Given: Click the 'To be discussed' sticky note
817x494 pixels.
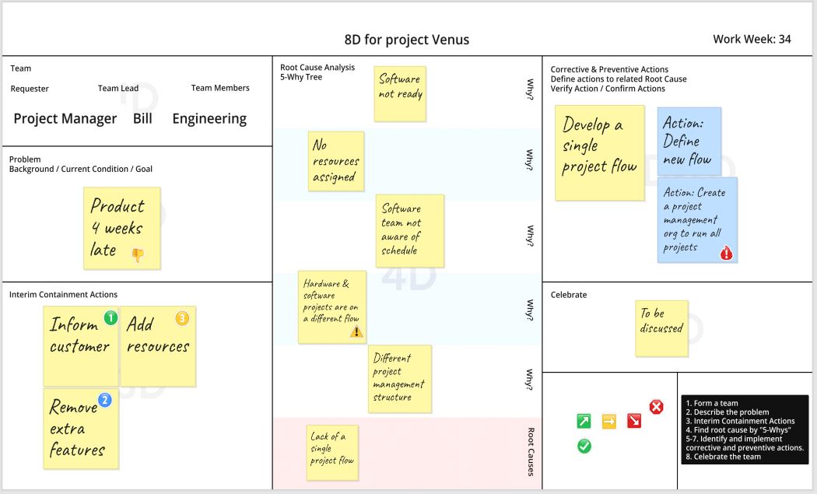Looking at the screenshot, I should (661, 328).
